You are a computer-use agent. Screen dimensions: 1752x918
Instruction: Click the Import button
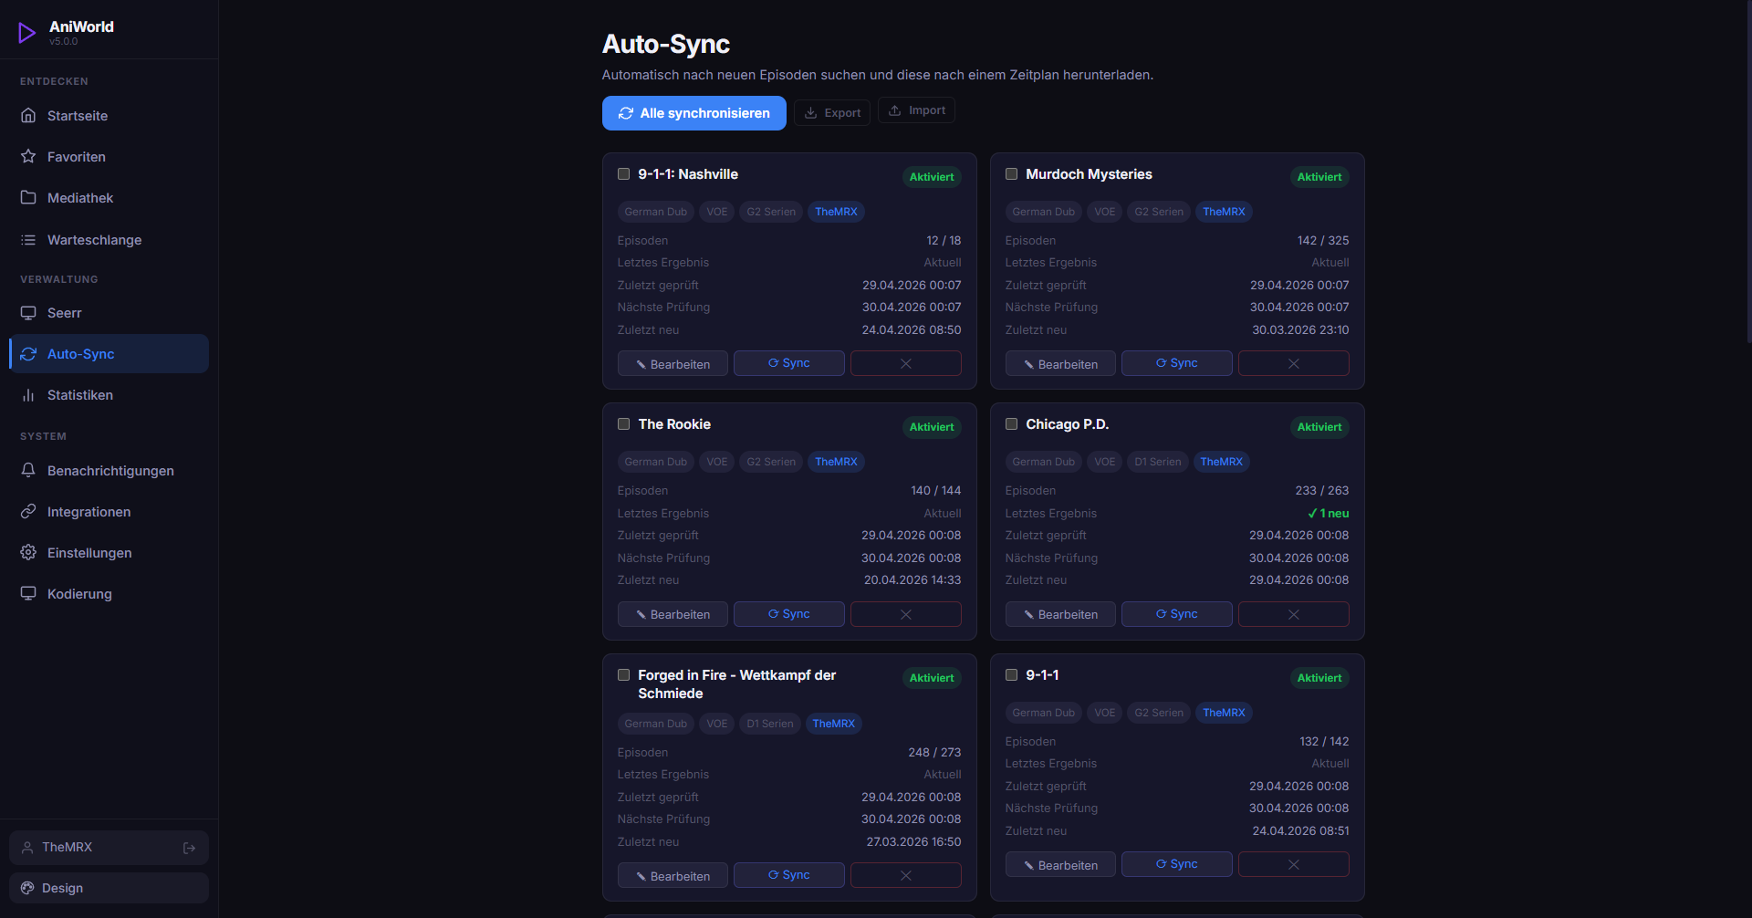coord(916,110)
